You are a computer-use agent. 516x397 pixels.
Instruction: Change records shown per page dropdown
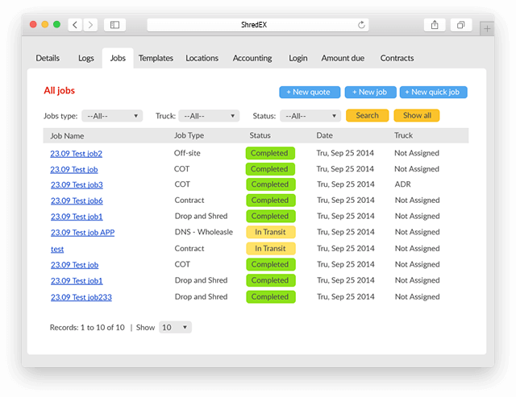pyautogui.click(x=175, y=327)
